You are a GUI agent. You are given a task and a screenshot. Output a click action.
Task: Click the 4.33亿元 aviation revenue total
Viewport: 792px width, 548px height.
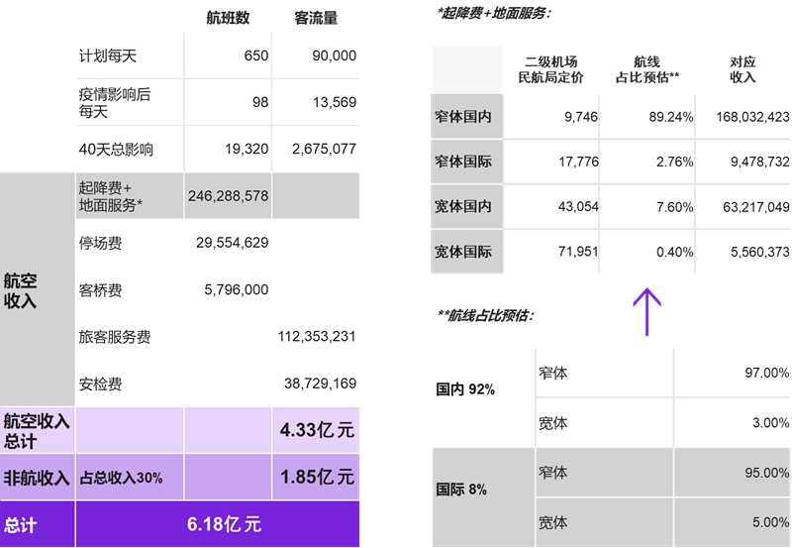pos(317,430)
